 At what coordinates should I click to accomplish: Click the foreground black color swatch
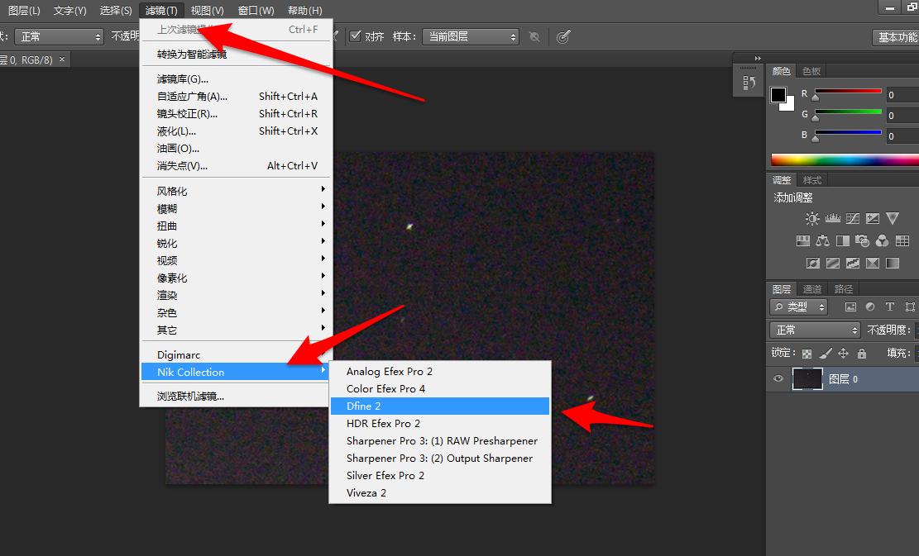point(778,95)
